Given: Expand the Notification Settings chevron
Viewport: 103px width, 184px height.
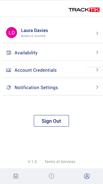Looking at the screenshot, I should pyautogui.click(x=97, y=87).
